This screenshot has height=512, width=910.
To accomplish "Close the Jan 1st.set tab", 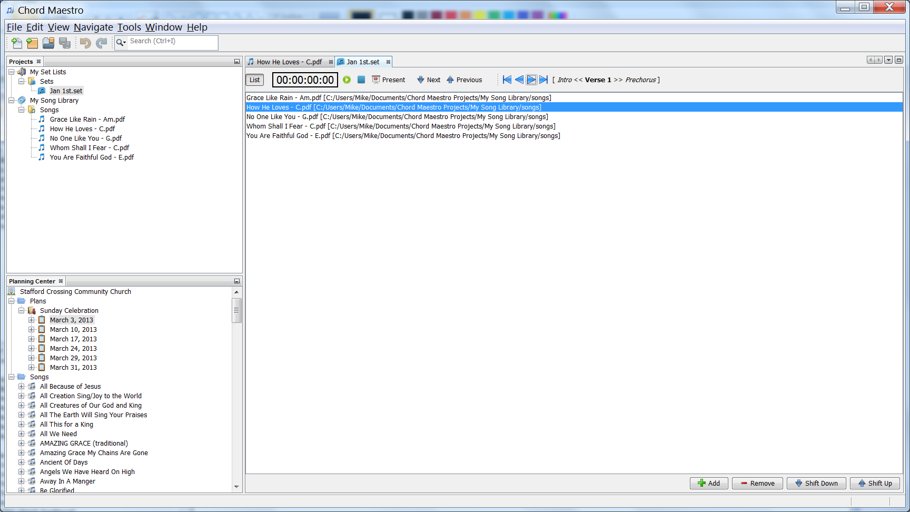I will tap(388, 62).
